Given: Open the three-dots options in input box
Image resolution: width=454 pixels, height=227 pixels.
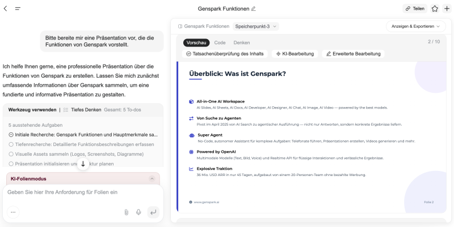Looking at the screenshot, I should click(x=13, y=212).
